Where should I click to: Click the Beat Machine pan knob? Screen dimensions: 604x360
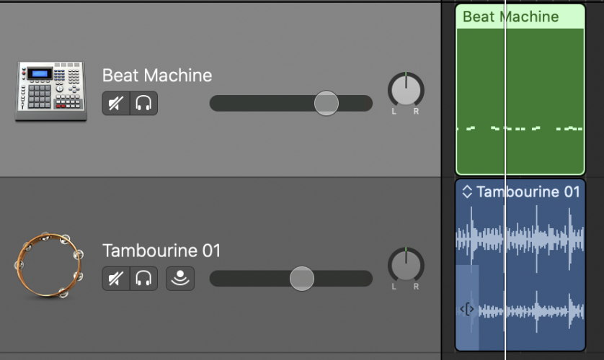click(x=406, y=91)
